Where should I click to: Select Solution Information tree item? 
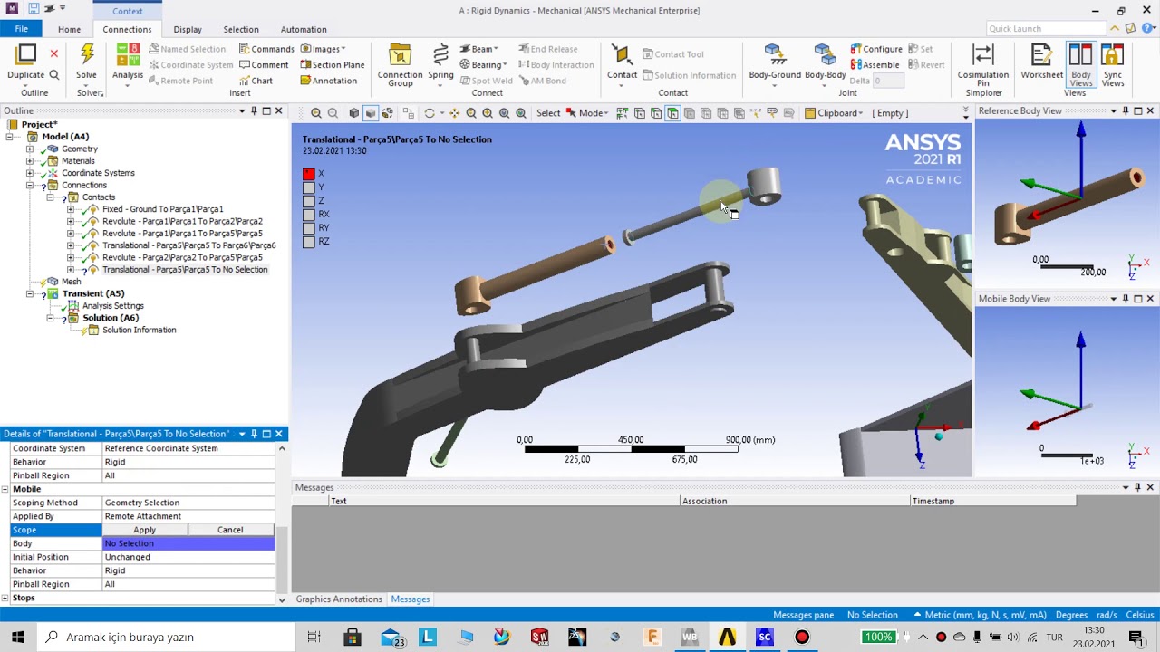[x=140, y=330]
